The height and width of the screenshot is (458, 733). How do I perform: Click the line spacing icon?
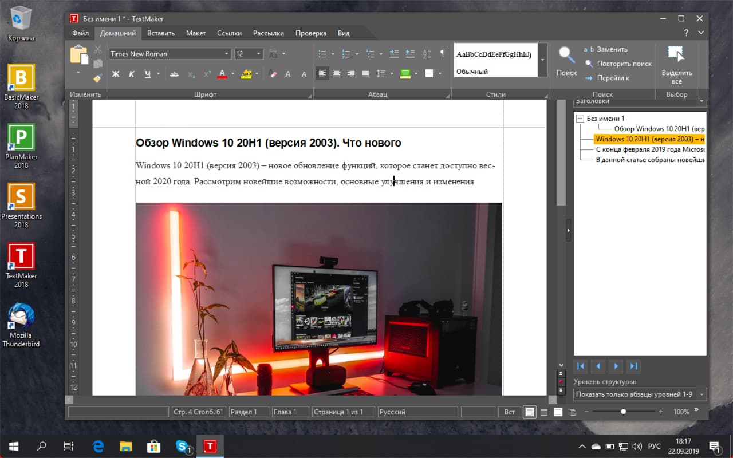(381, 73)
